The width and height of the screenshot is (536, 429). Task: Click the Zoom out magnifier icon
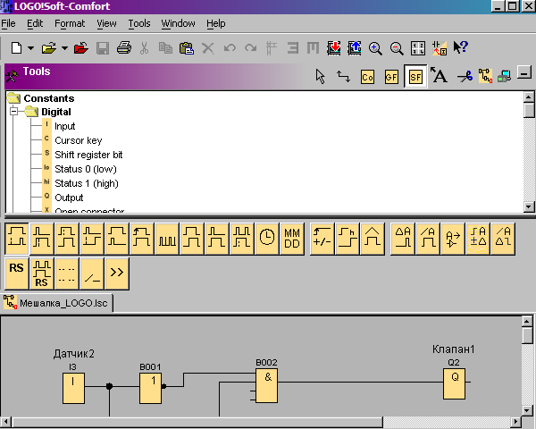397,48
